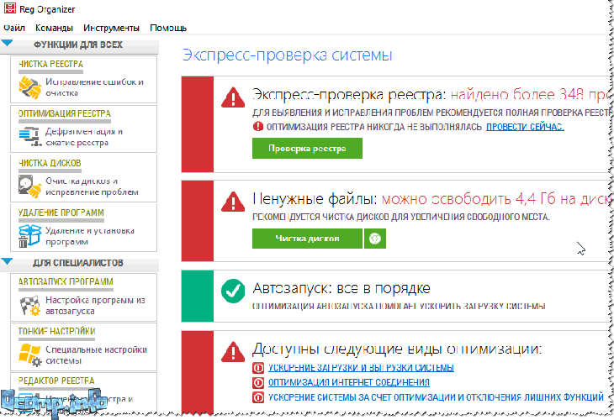Open ЧИСТКА ДИСКОВ section title
614x420 pixels.
pyautogui.click(x=50, y=163)
